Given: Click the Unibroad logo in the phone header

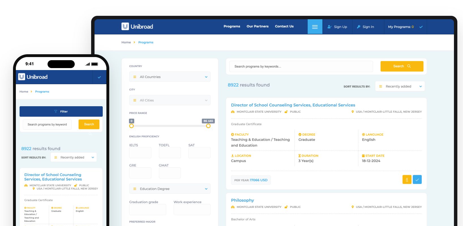Looking at the screenshot, I should click(33, 77).
